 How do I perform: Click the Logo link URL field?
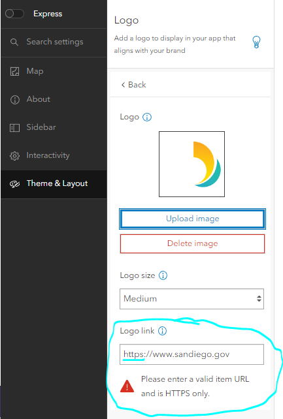point(191,354)
